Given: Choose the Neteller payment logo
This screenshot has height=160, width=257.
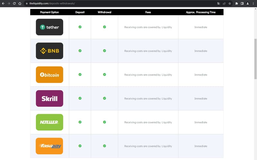Looking at the screenshot, I should tap(49, 122).
